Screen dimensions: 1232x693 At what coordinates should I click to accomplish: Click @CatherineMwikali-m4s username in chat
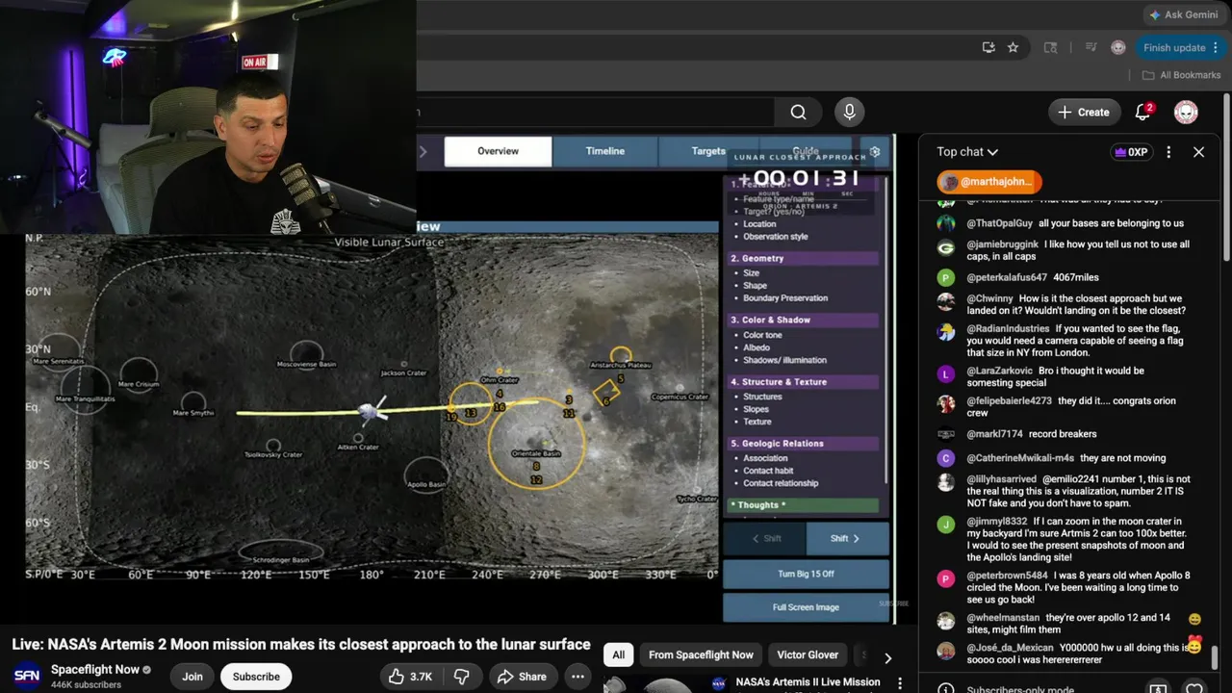tap(1020, 458)
